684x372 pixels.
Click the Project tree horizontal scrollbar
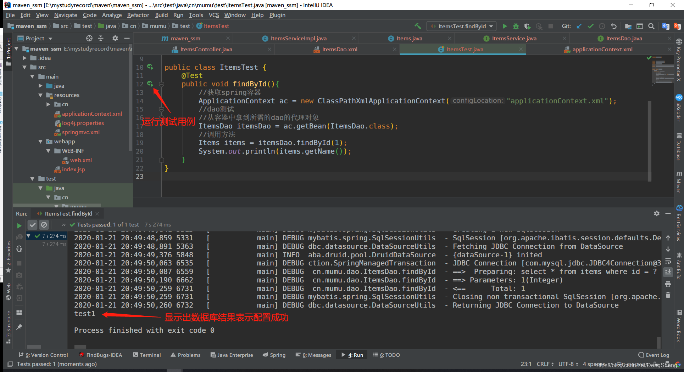coord(57,205)
